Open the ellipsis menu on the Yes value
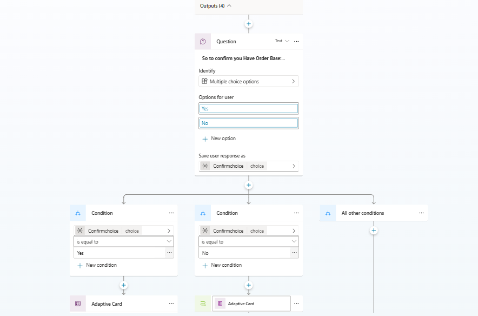The height and width of the screenshot is (316, 478). (x=169, y=253)
